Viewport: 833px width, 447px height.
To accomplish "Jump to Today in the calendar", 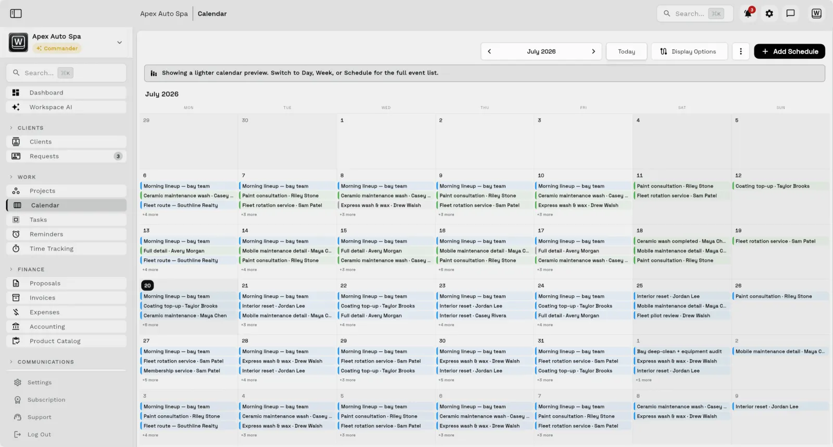I will [x=626, y=51].
